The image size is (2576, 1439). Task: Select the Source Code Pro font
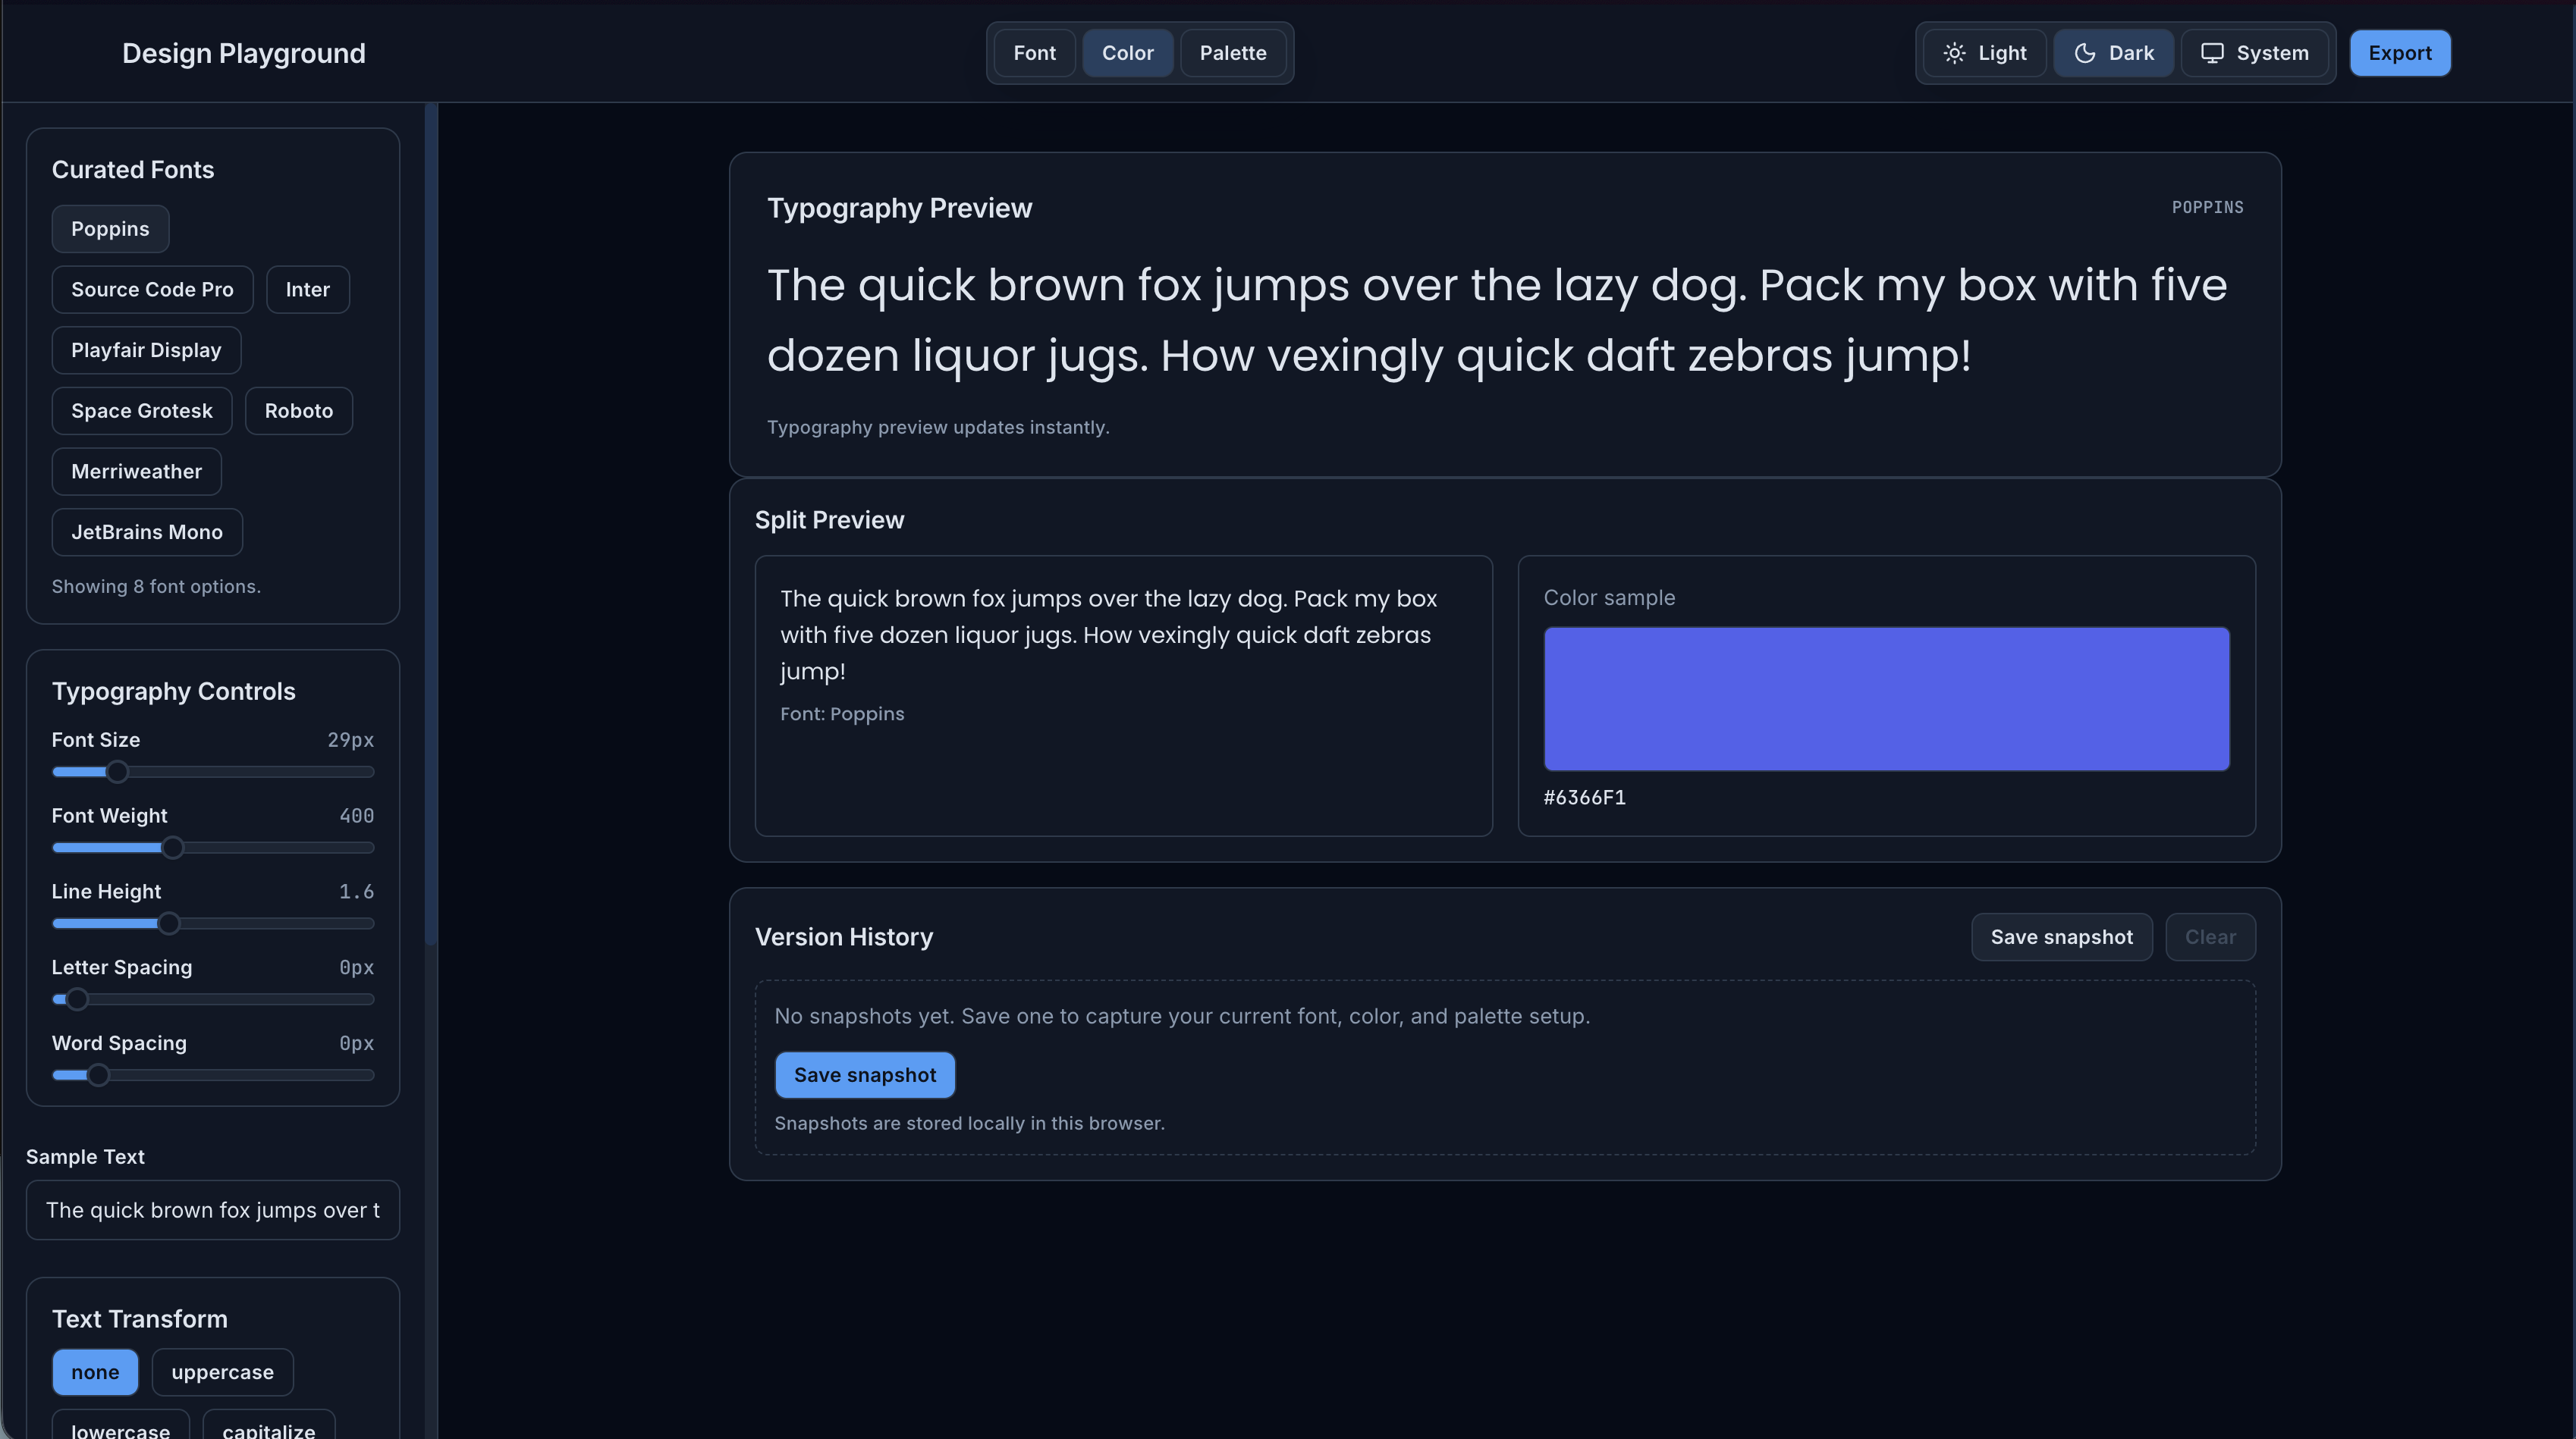click(151, 289)
